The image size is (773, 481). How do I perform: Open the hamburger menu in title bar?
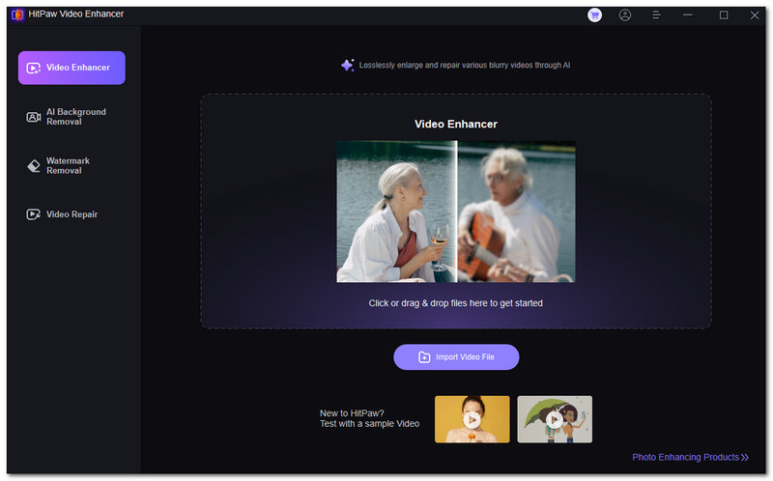click(x=656, y=15)
